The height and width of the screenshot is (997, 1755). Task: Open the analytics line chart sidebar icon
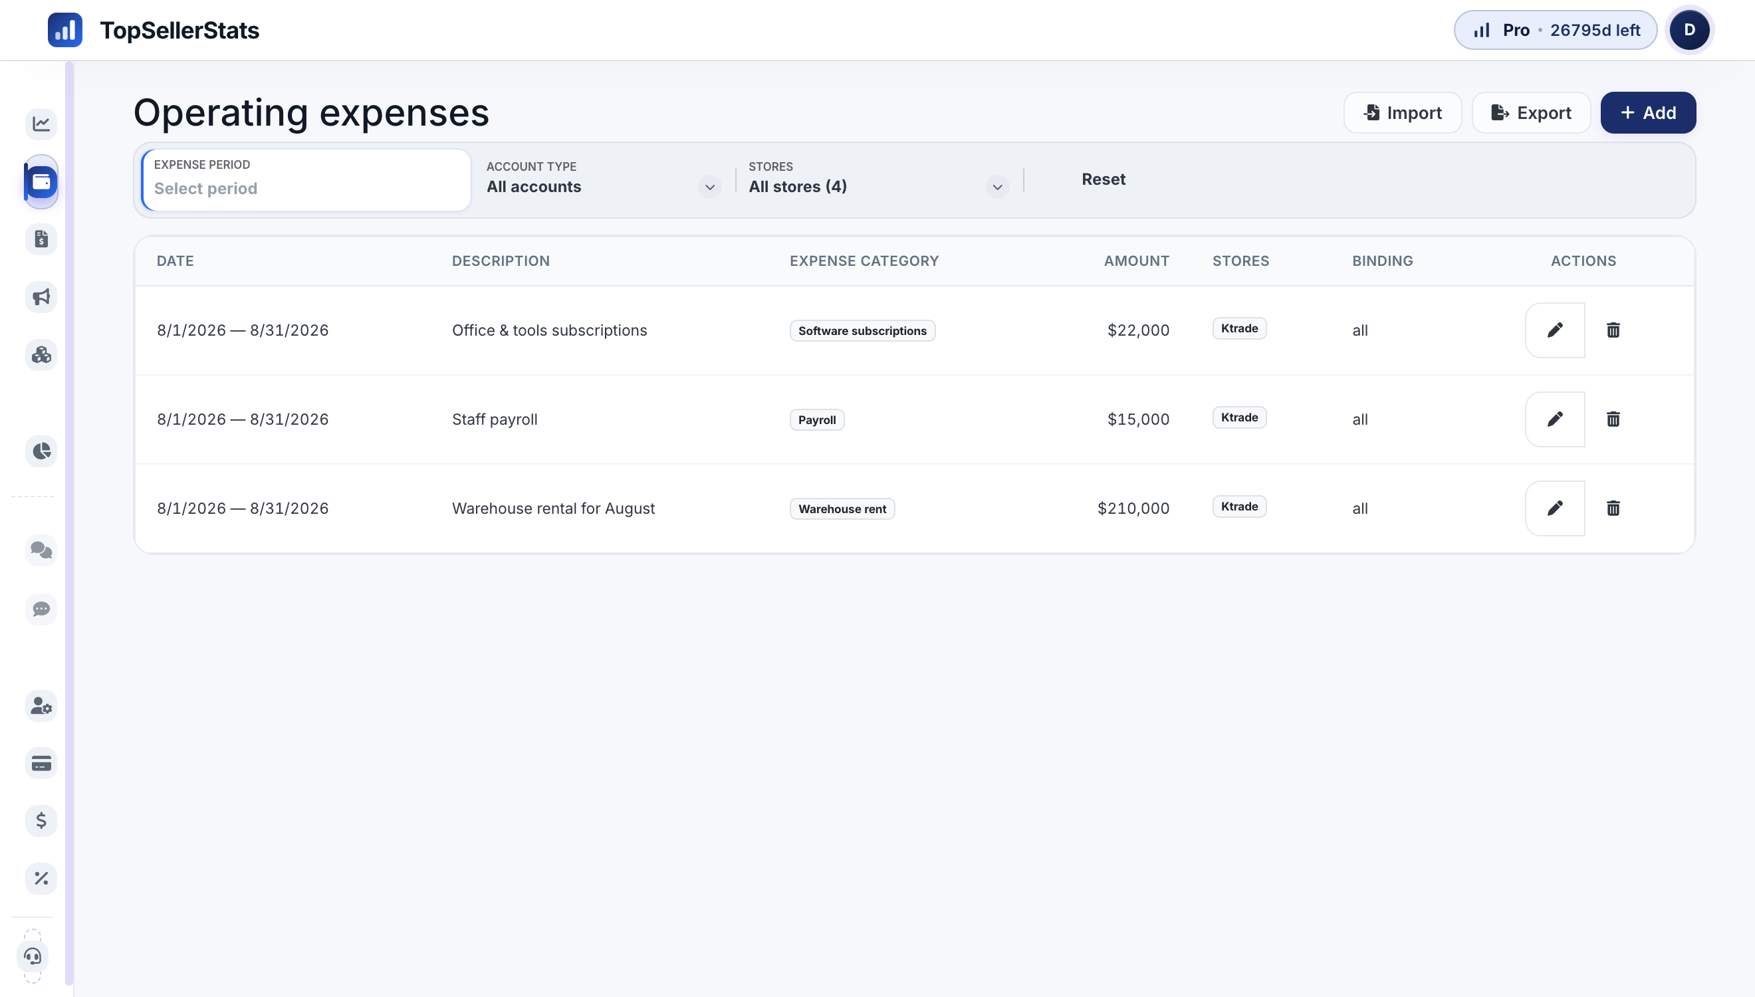(41, 124)
